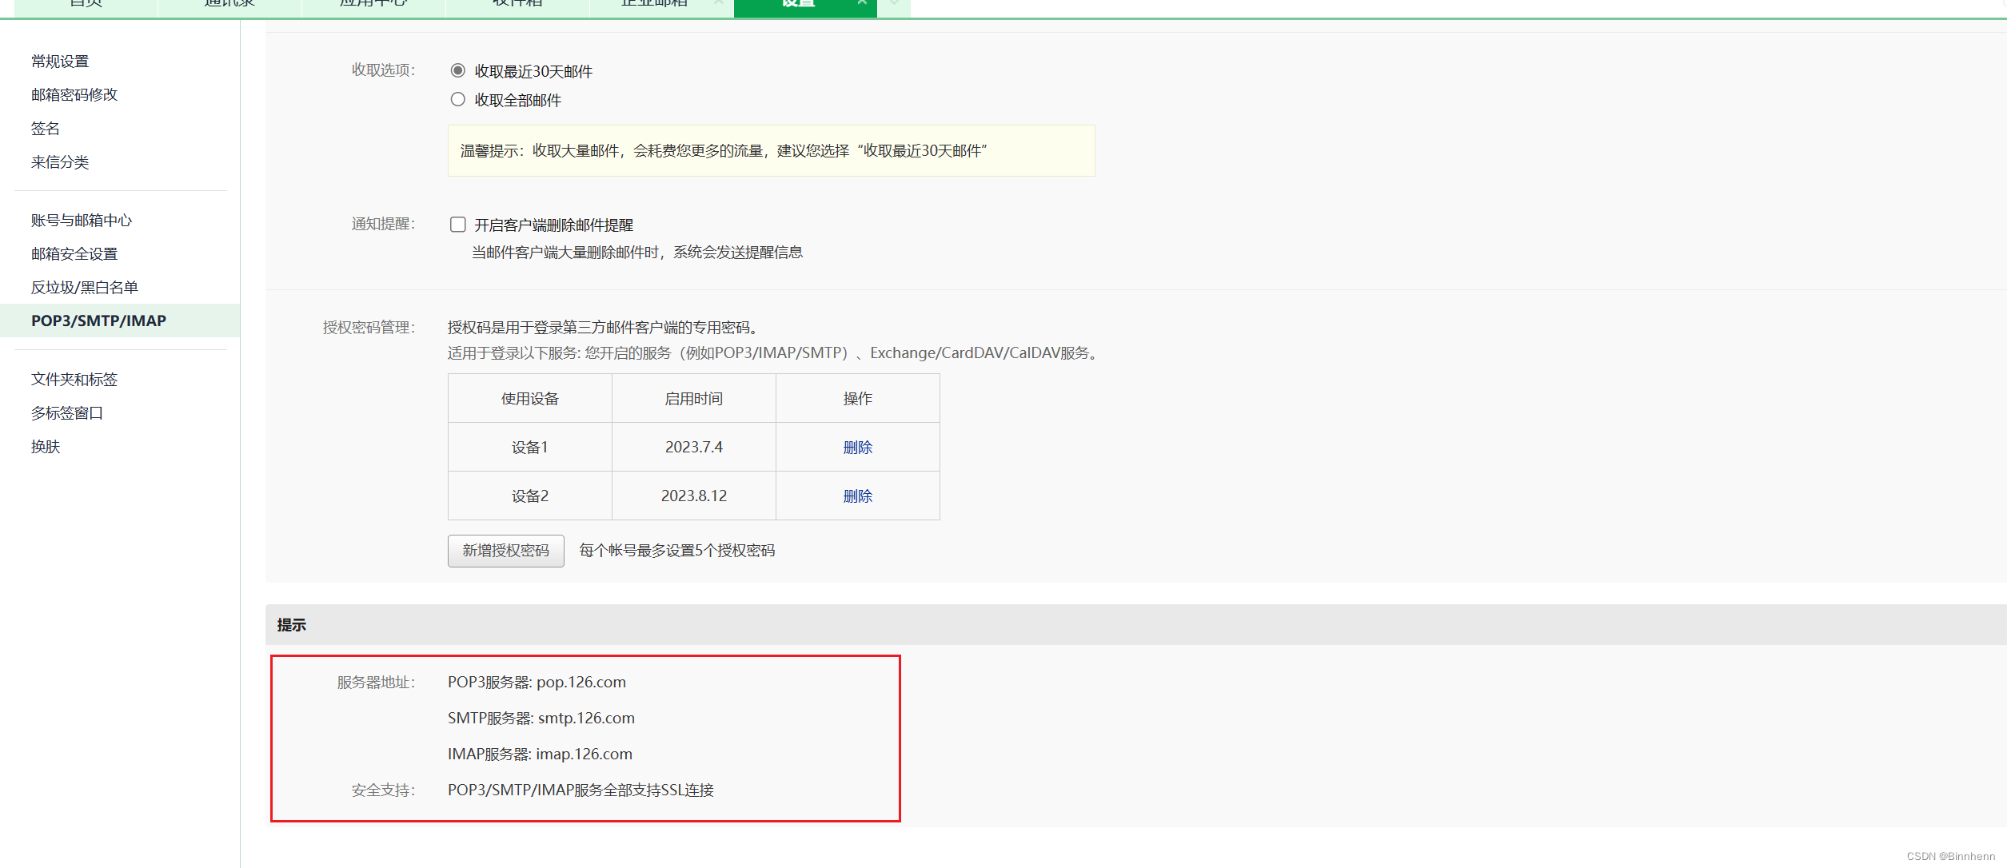Select POP3/SMTP/IMAP sidebar item
Viewport: 2007px width, 868px height.
98,321
